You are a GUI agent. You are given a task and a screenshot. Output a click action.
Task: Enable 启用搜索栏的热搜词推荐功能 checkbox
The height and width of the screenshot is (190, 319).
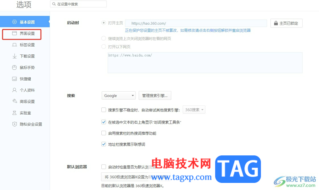(104, 133)
